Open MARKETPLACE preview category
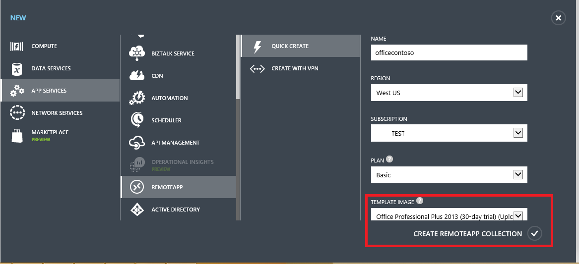579x264 pixels. click(x=60, y=135)
